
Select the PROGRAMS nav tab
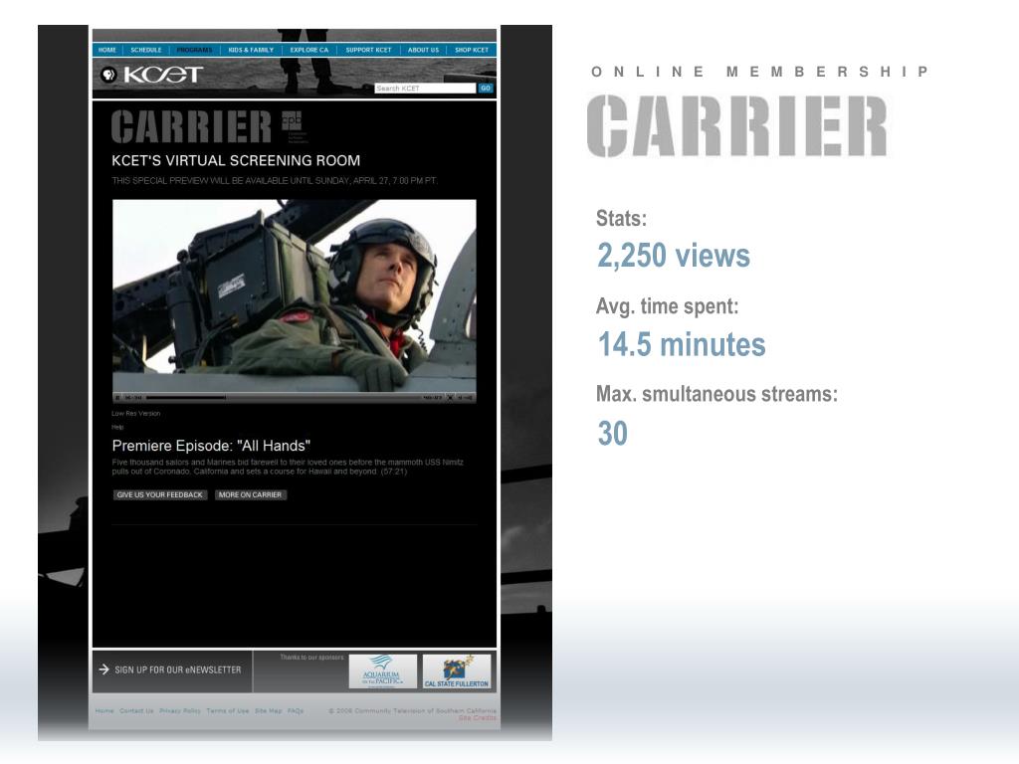pos(194,50)
